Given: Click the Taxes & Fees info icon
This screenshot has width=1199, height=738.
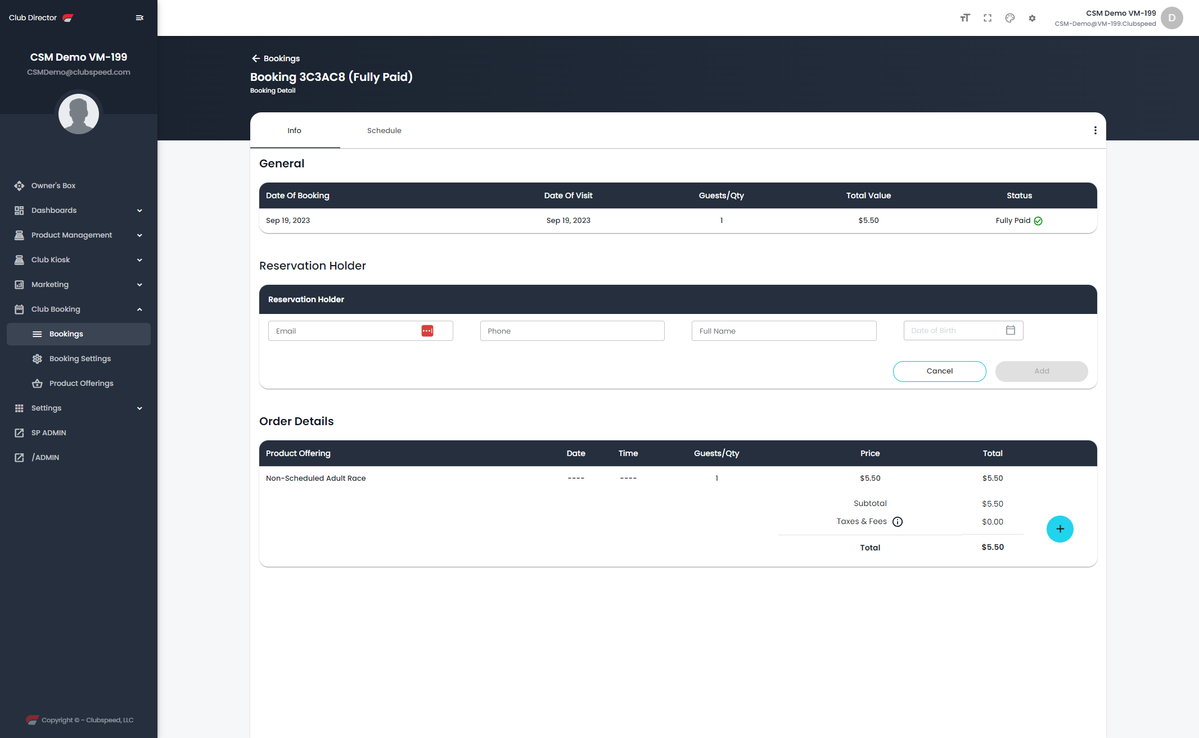Looking at the screenshot, I should [898, 522].
